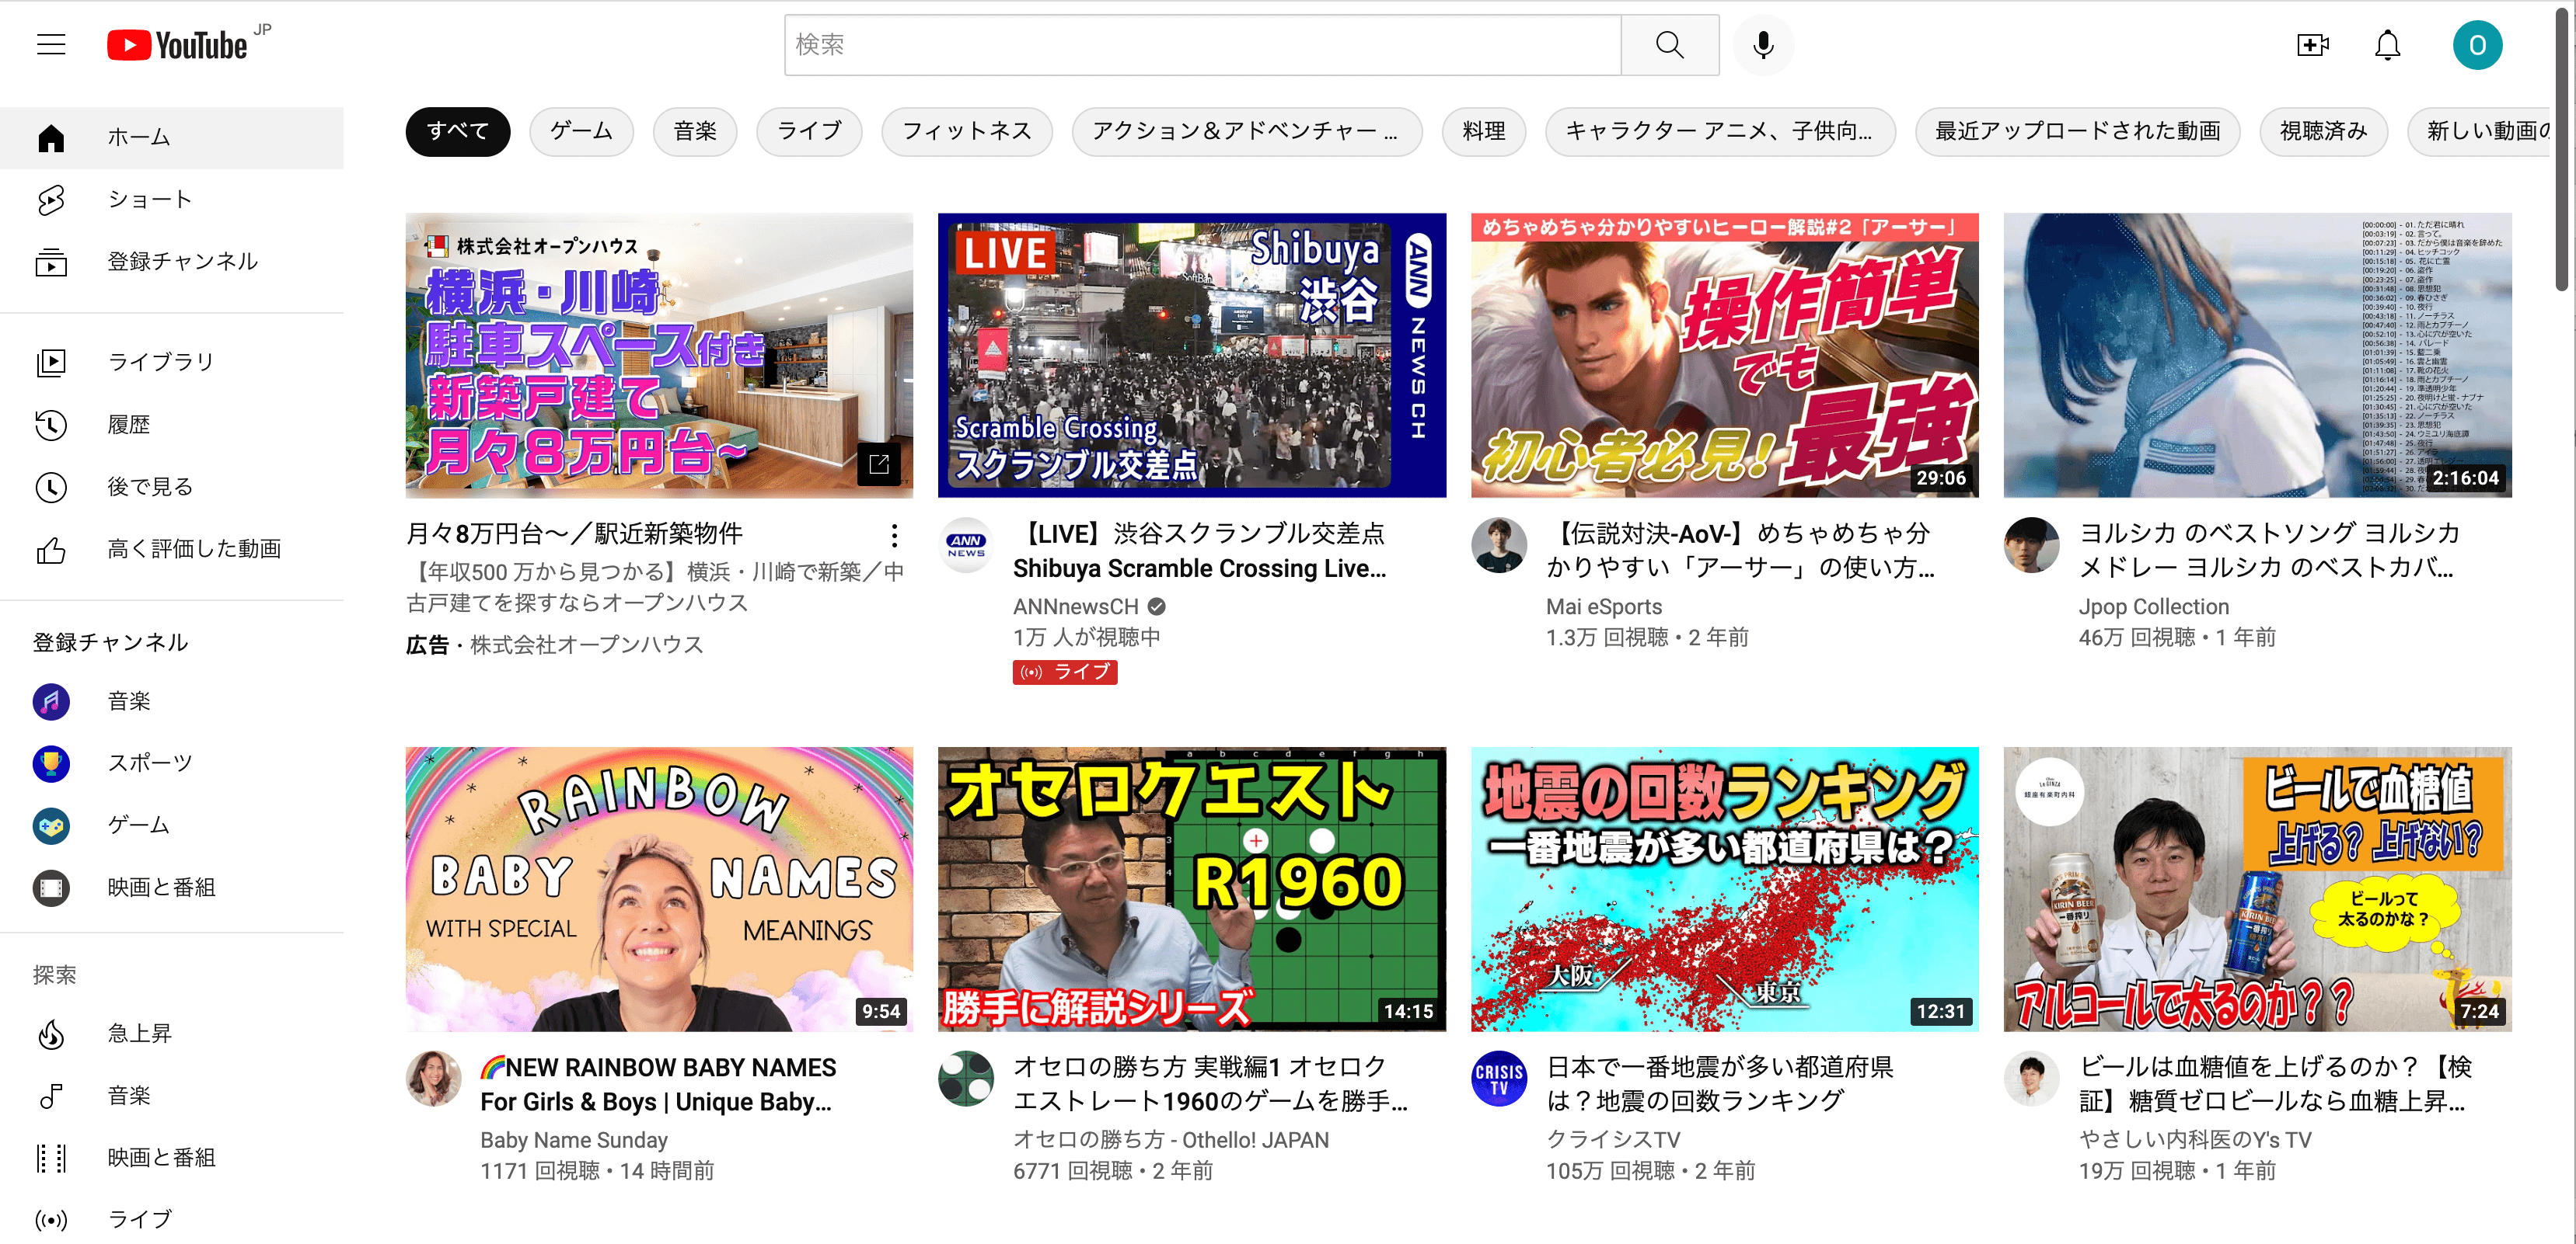The height and width of the screenshot is (1244, 2576).
Task: Select the アクション＆アドベンチャー chip
Action: (x=1246, y=131)
